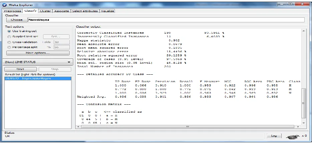Click the Kappa statistic line
Viewport: 312px width, 144px height.
click(128, 41)
